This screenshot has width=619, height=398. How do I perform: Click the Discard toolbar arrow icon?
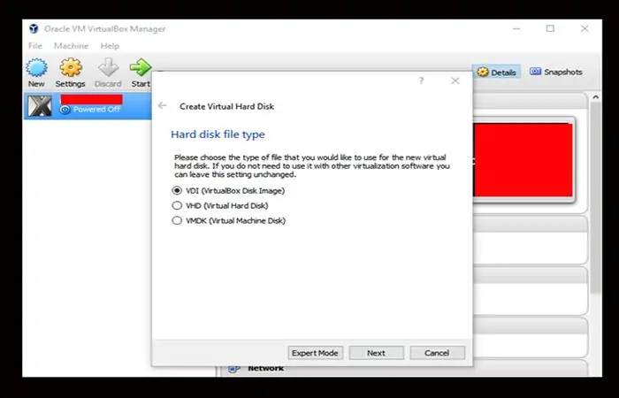(x=108, y=67)
